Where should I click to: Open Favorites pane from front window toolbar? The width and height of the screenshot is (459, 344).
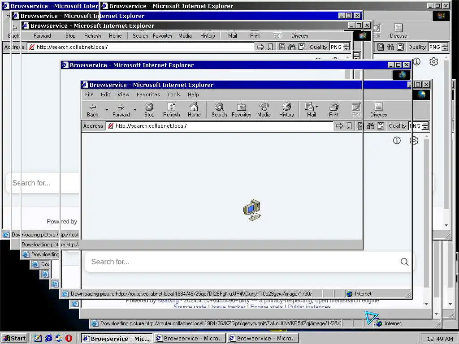(242, 110)
